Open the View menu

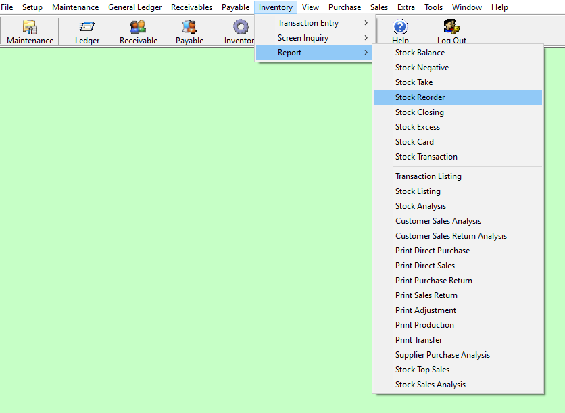(x=310, y=7)
